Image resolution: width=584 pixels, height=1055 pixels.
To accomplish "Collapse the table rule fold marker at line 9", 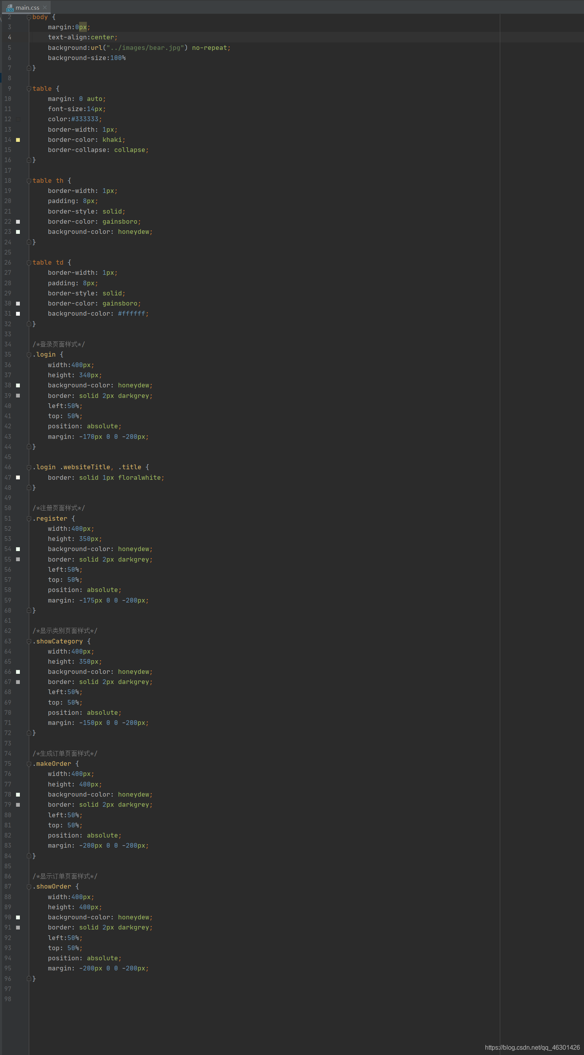I will point(29,89).
